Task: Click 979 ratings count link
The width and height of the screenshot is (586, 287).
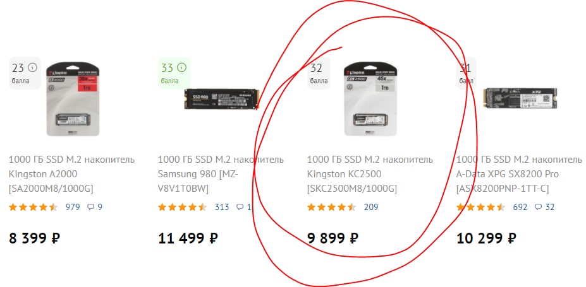Action: pos(73,207)
